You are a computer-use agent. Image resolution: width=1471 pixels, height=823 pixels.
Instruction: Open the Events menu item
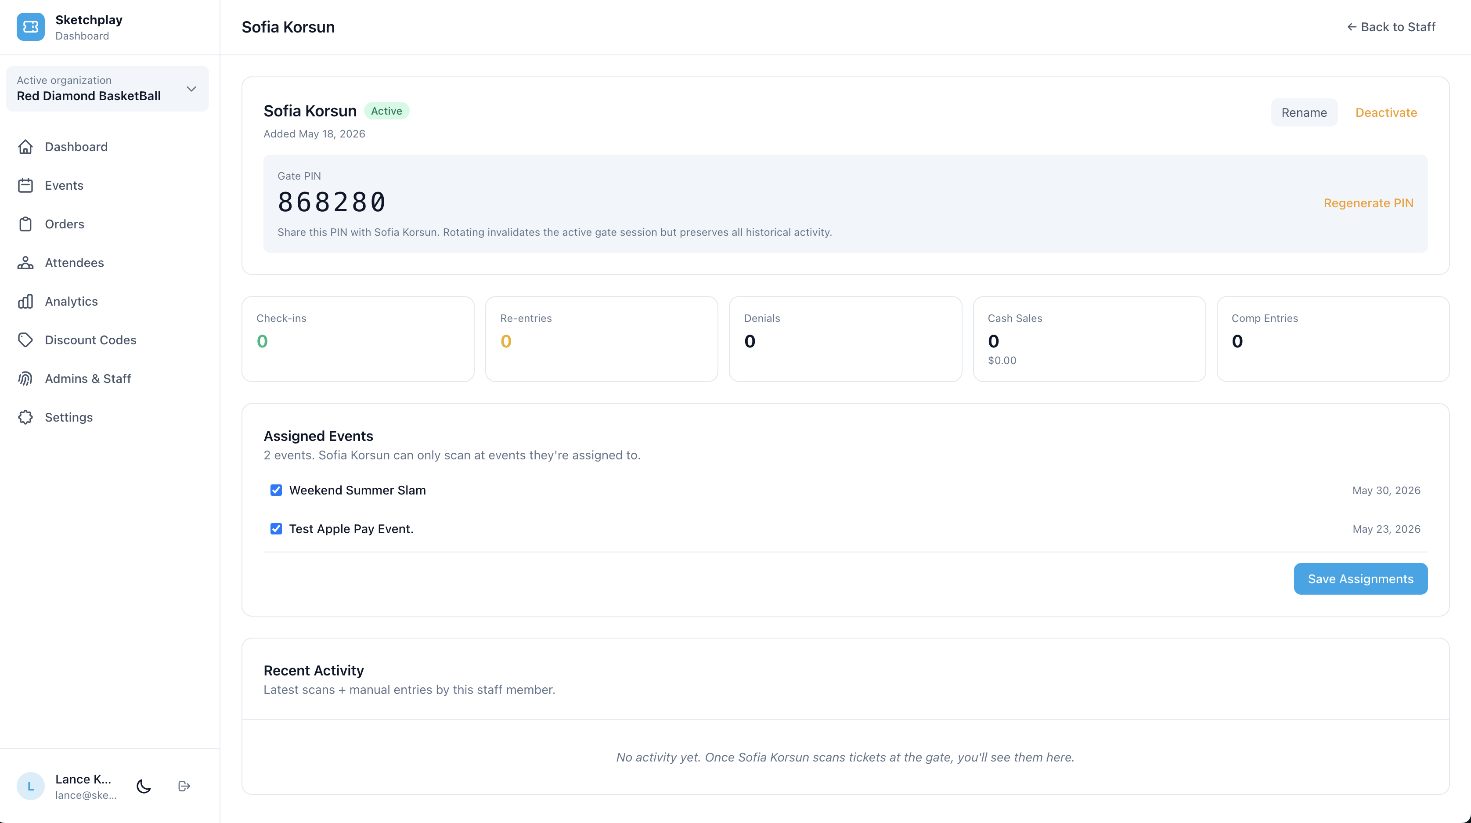107,186
